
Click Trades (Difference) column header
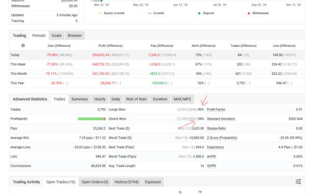point(243,46)
